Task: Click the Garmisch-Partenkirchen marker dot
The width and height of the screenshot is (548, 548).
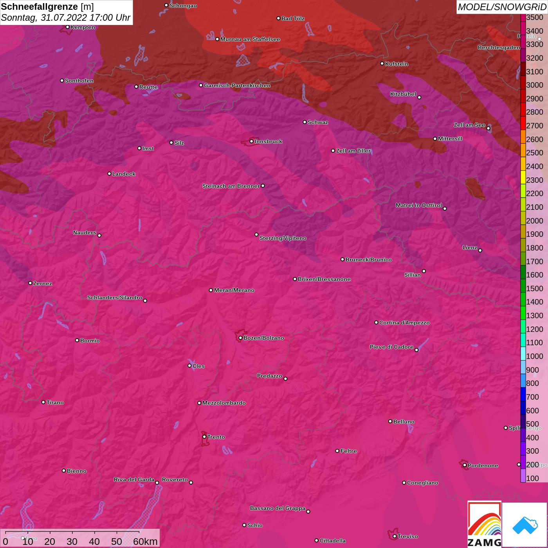Action: pos(201,85)
